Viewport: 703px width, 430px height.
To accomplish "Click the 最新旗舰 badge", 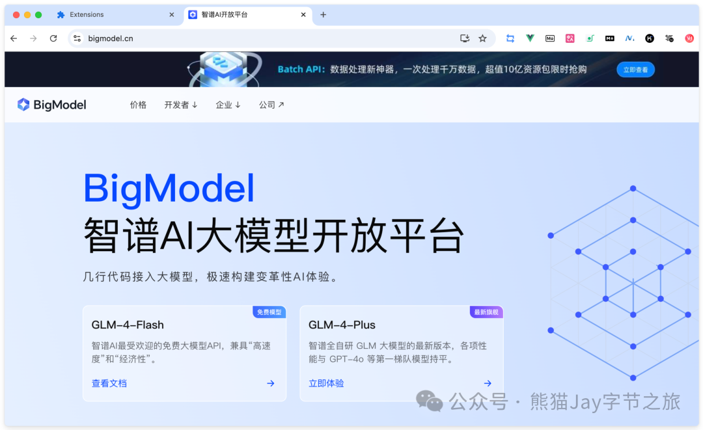I will (486, 312).
